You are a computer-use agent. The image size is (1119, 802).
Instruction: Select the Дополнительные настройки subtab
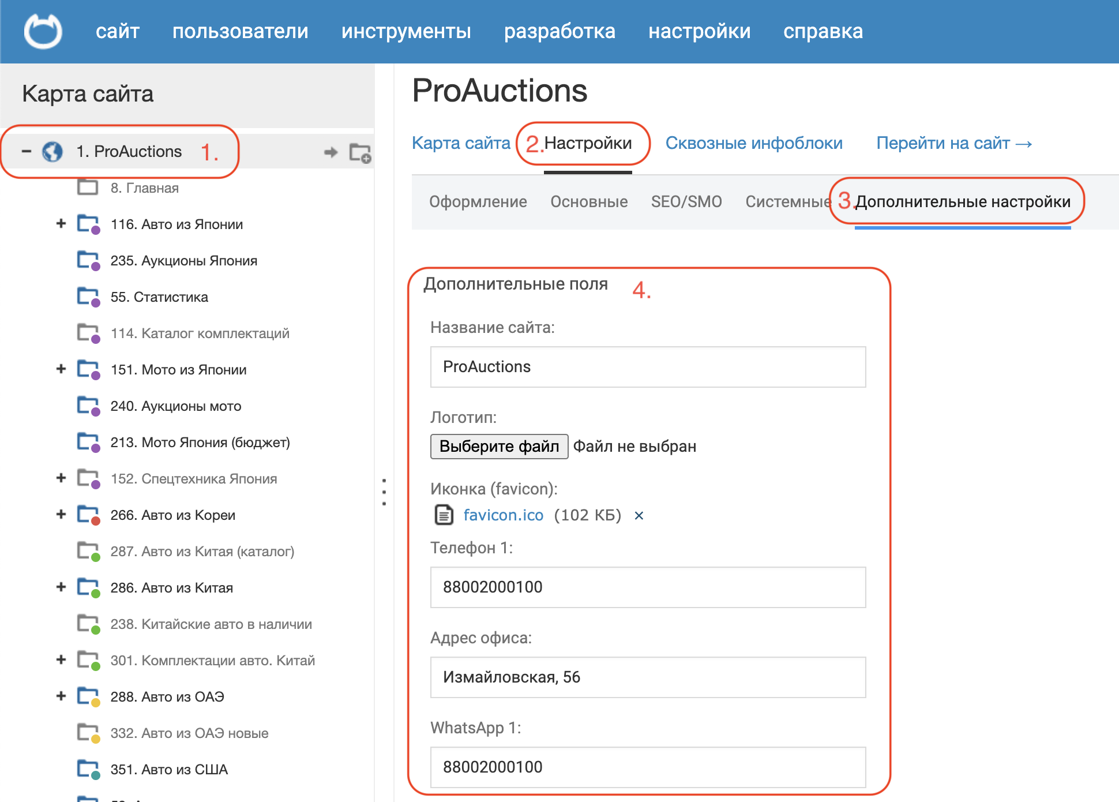tap(962, 201)
